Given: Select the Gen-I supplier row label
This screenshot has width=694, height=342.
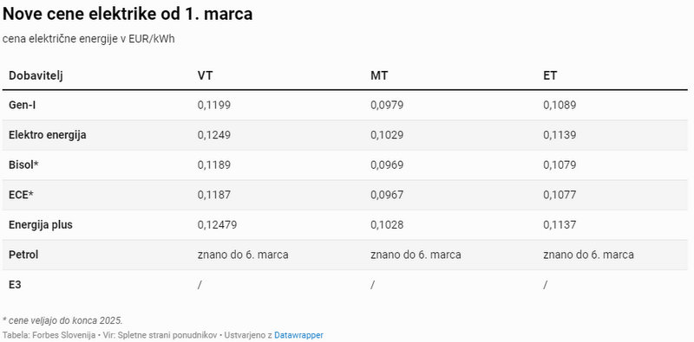Looking at the screenshot, I should pyautogui.click(x=23, y=105).
